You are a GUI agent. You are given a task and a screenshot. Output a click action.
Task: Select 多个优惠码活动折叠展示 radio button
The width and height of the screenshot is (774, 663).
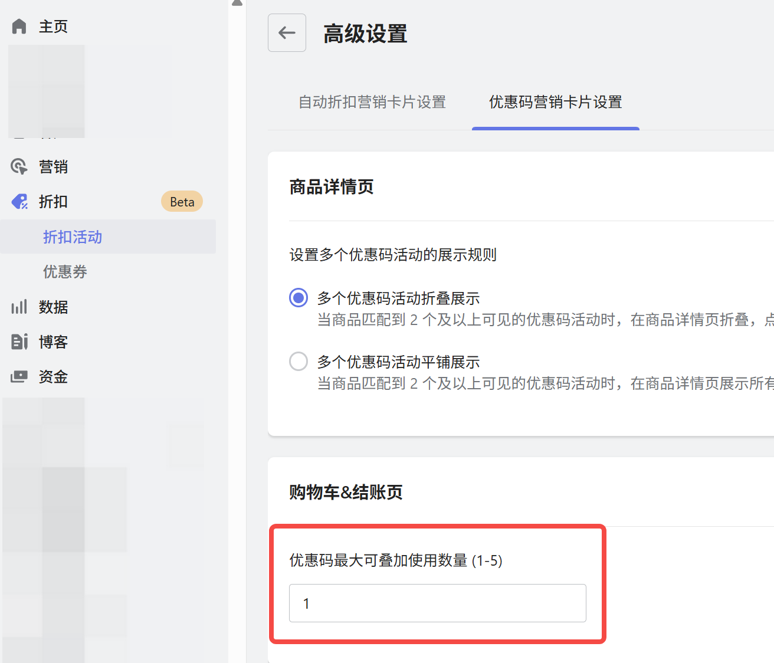299,298
